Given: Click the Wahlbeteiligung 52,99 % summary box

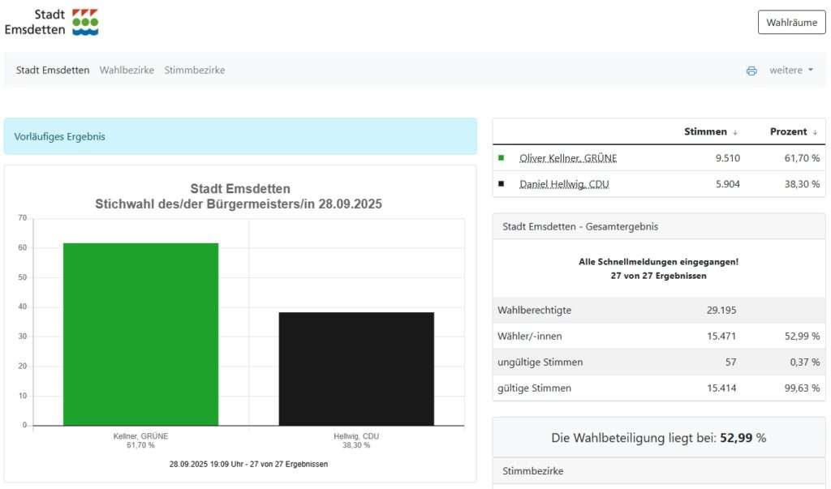Looking at the screenshot, I should 658,438.
